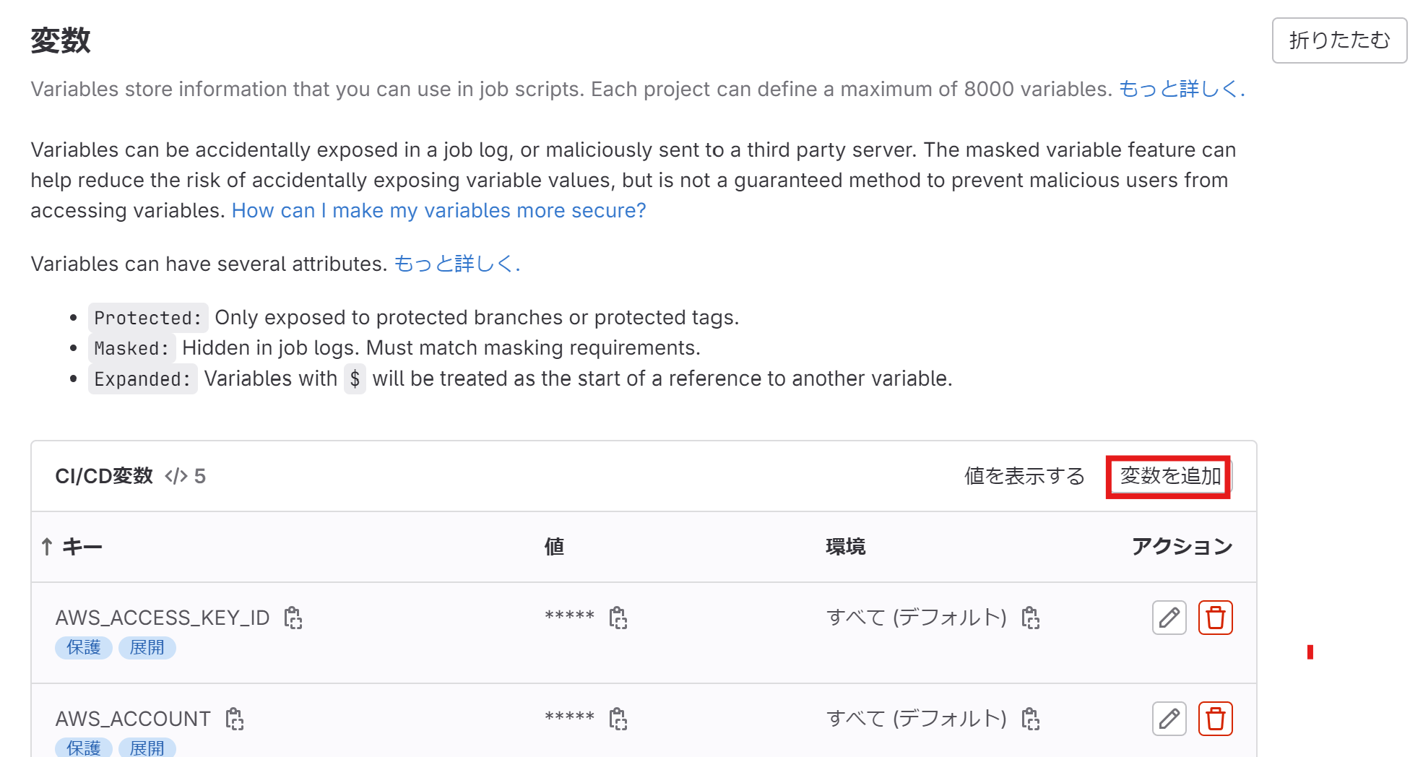Viewport: 1423px width, 757px height.
Task: Click the variable count 5 beside CI/CD変数
Action: (200, 476)
